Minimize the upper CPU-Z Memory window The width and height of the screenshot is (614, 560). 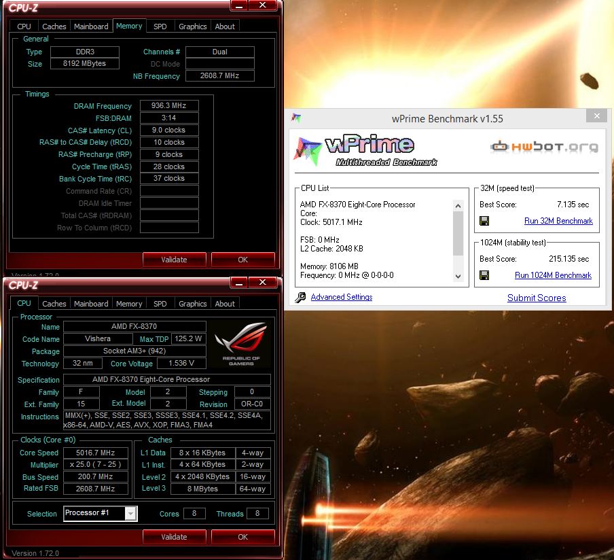coord(239,5)
